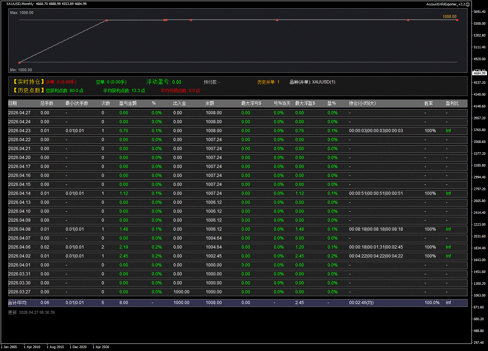Click the 盈利比 column header

[x=452, y=104]
